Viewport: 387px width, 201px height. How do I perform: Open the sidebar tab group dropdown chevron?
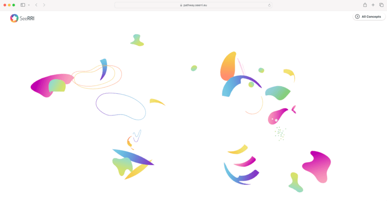tap(29, 5)
